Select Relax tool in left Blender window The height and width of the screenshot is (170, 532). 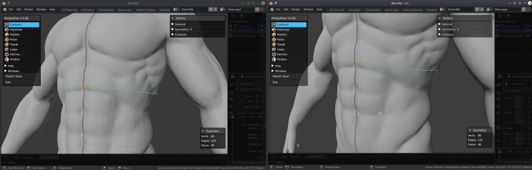22,39
